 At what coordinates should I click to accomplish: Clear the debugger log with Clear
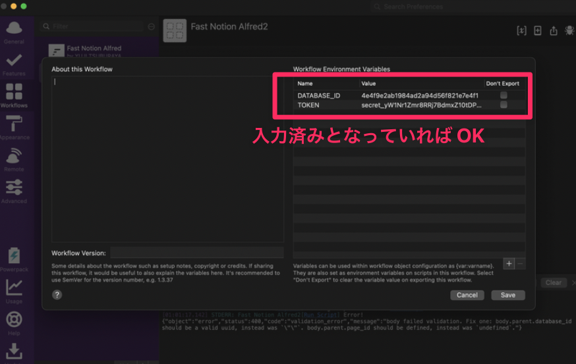pos(553,282)
